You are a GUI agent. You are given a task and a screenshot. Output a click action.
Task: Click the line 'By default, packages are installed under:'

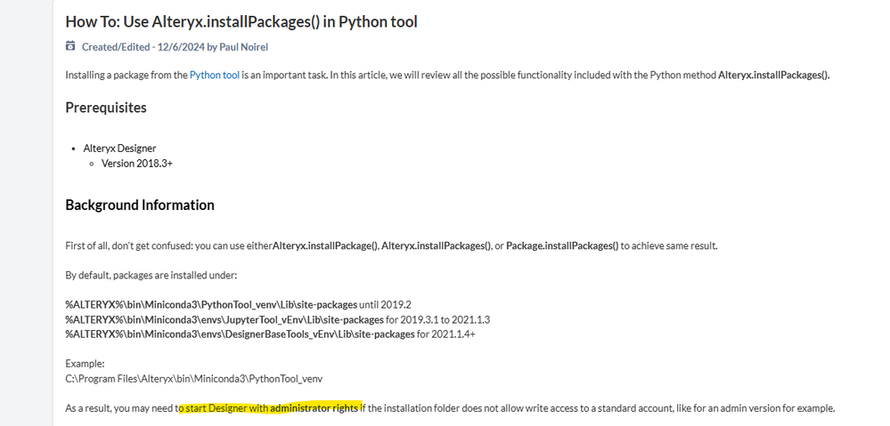tap(151, 276)
